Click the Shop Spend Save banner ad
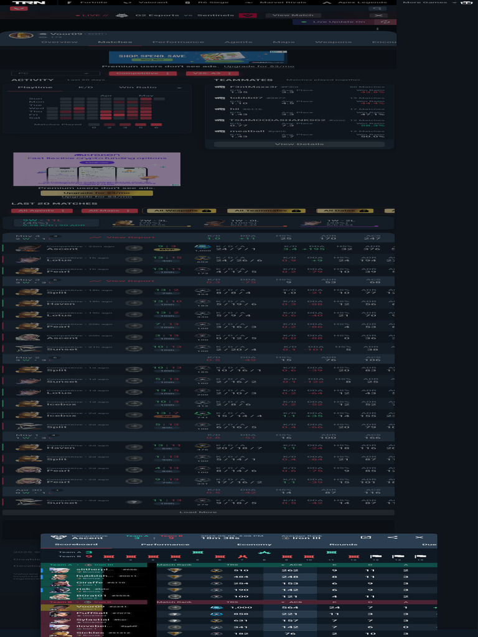This screenshot has width=478, height=637. pyautogui.click(x=198, y=57)
